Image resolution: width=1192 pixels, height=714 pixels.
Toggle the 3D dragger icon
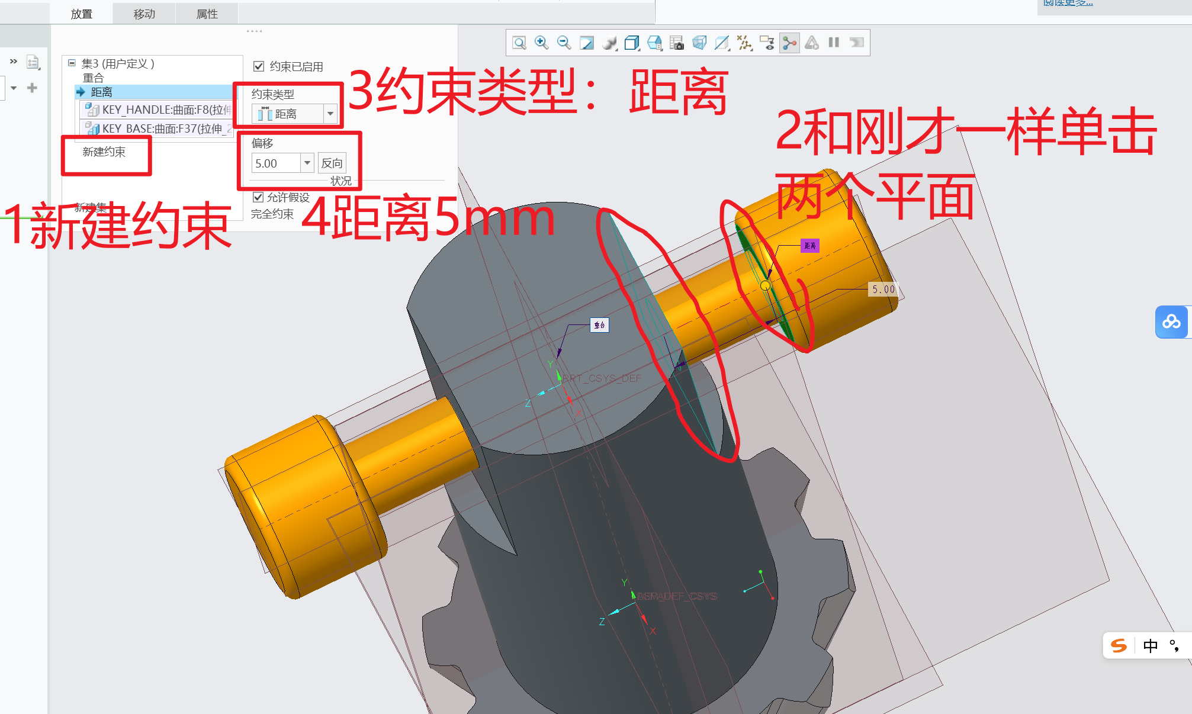[x=790, y=42]
